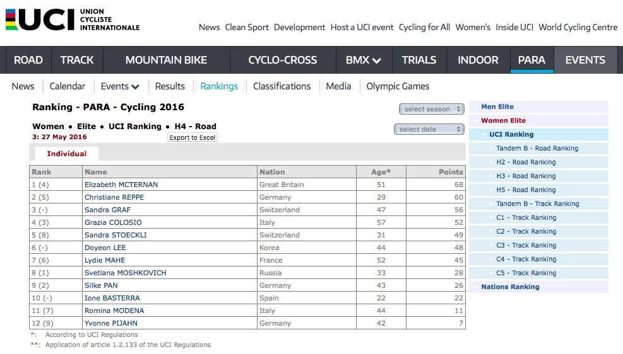Screen dimensions: 623x354
Task: Open Elizabeth MCTERNAN's rider profile
Action: [121, 185]
